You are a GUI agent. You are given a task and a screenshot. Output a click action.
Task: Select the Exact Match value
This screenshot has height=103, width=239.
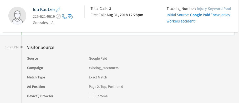[x=98, y=77]
